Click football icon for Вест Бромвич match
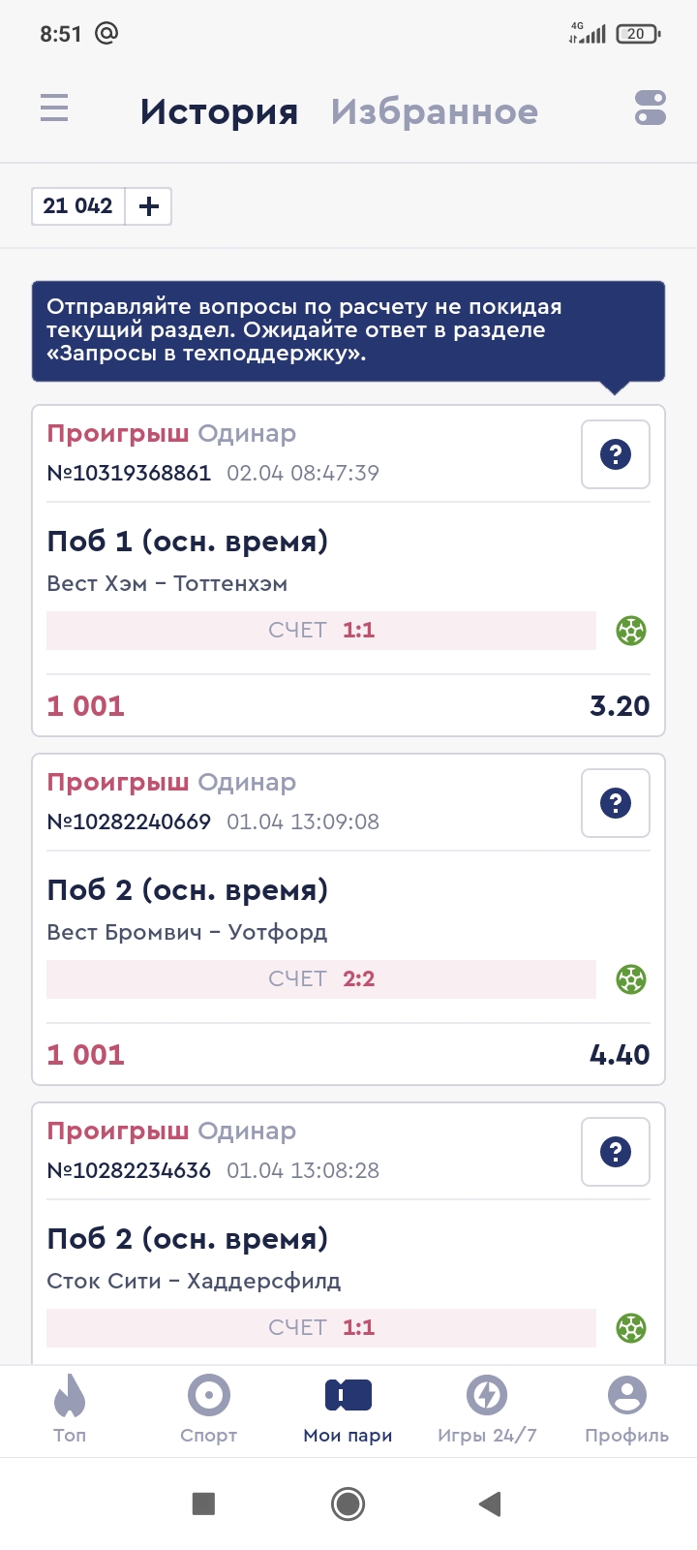This screenshot has height=1550, width=697. point(631,979)
